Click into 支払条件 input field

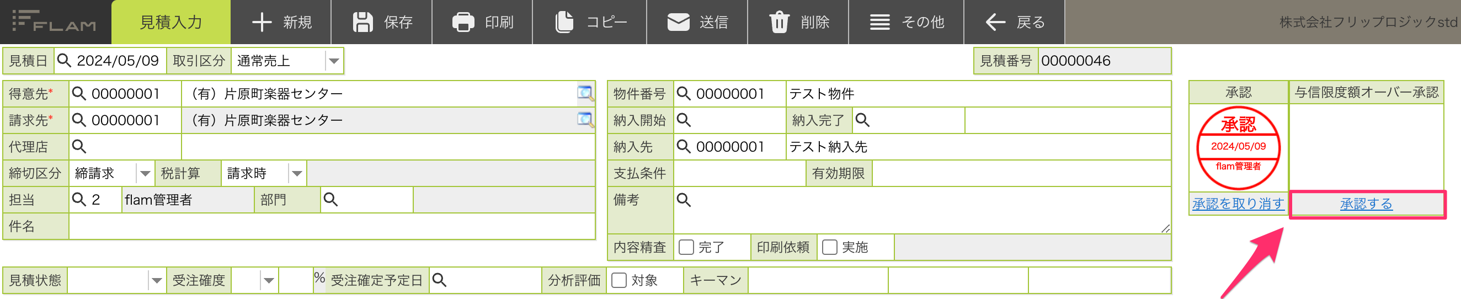(739, 174)
